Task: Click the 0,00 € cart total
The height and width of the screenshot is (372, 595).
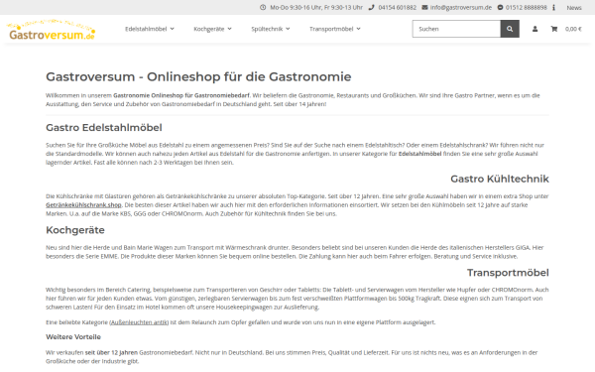Action: 573,29
